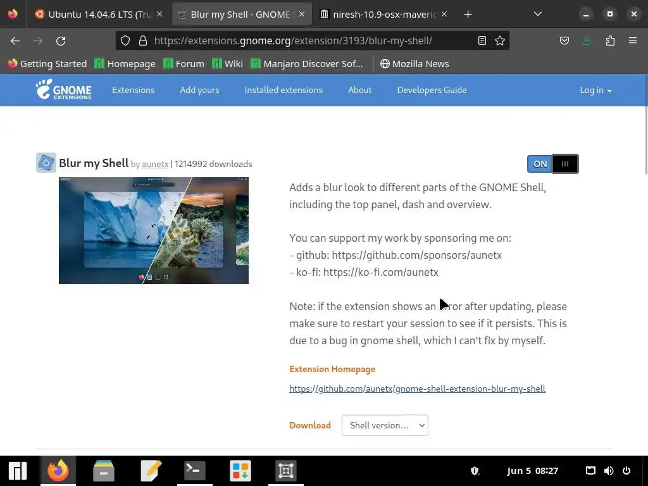Open Manjaro Discover Software bookmark
The width and height of the screenshot is (648, 486).
click(x=307, y=64)
